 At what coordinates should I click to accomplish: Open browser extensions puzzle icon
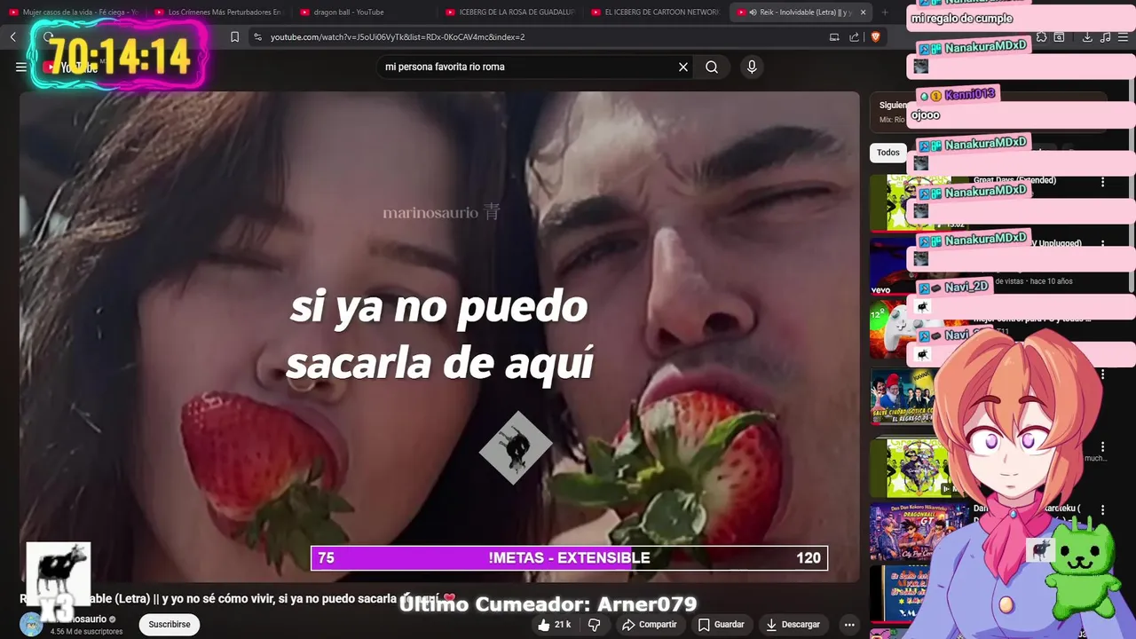pos(1041,37)
